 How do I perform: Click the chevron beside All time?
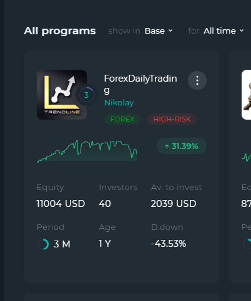[x=242, y=31]
